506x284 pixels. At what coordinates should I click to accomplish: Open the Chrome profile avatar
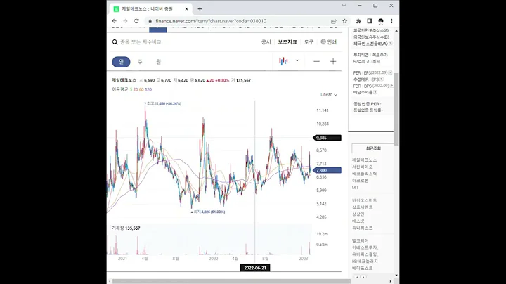point(381,21)
